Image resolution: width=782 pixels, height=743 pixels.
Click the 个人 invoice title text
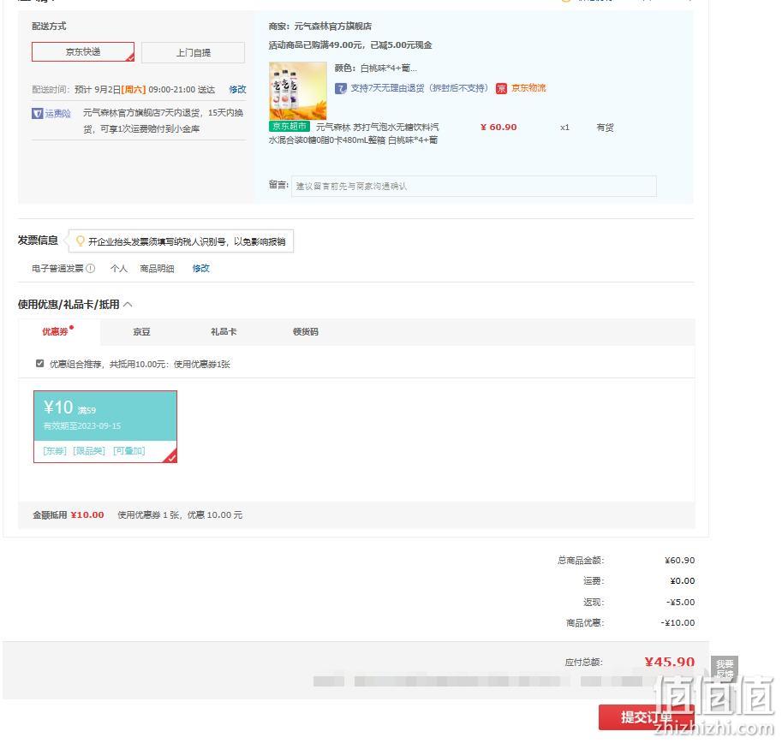coord(119,269)
